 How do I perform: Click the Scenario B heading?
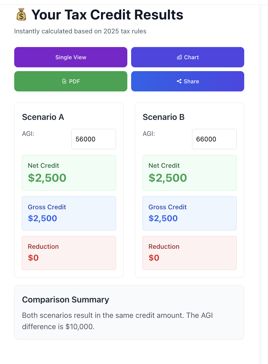point(164,117)
